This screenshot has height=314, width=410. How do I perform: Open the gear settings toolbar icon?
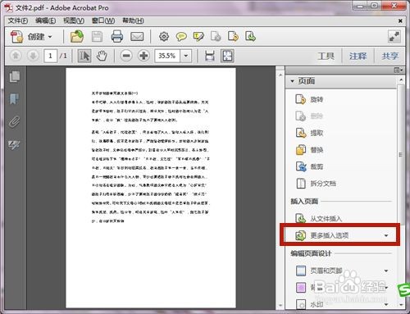(x=164, y=37)
